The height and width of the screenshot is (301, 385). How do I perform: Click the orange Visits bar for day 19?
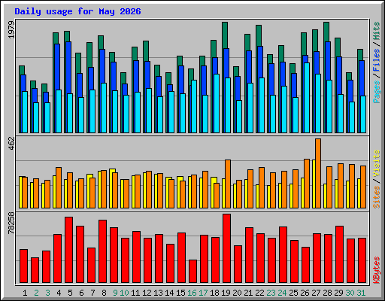(x=228, y=184)
